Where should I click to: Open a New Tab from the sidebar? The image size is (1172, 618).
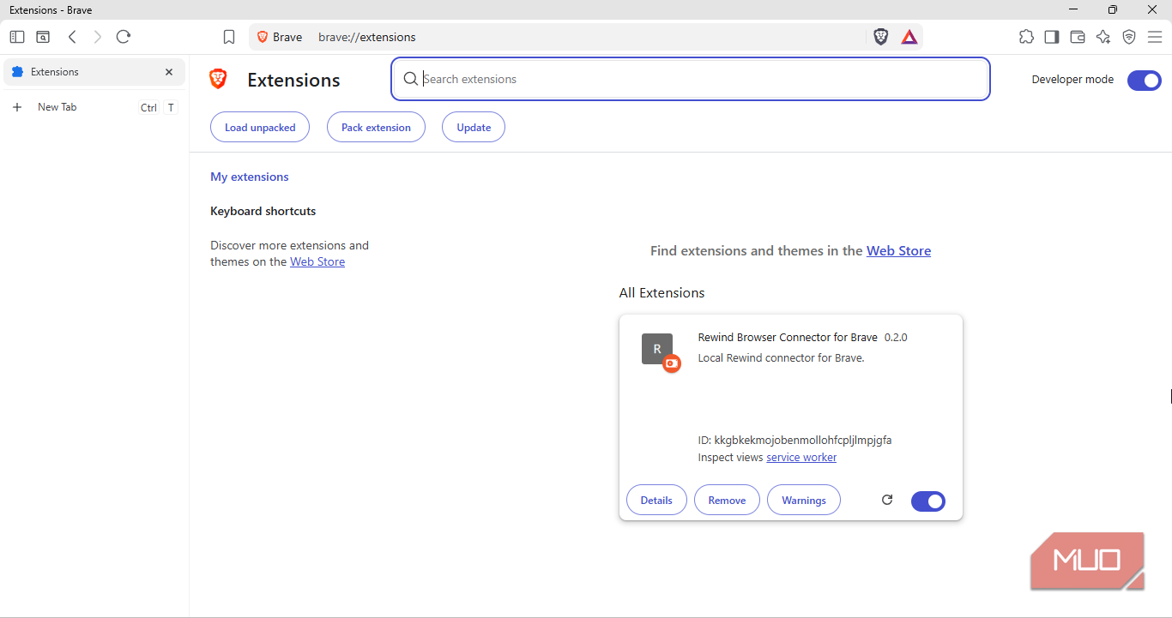pos(94,107)
